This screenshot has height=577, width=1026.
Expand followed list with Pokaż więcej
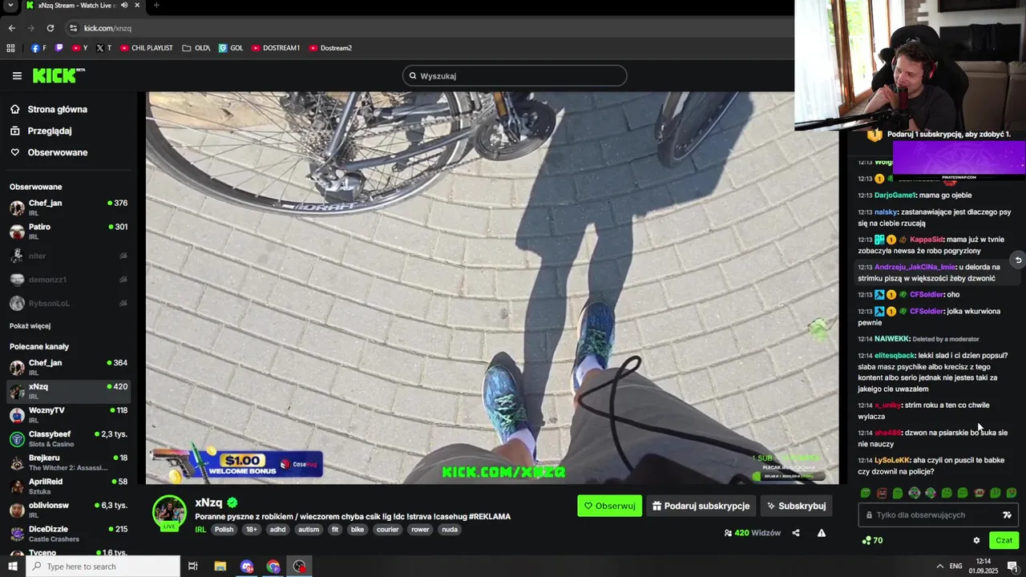30,326
